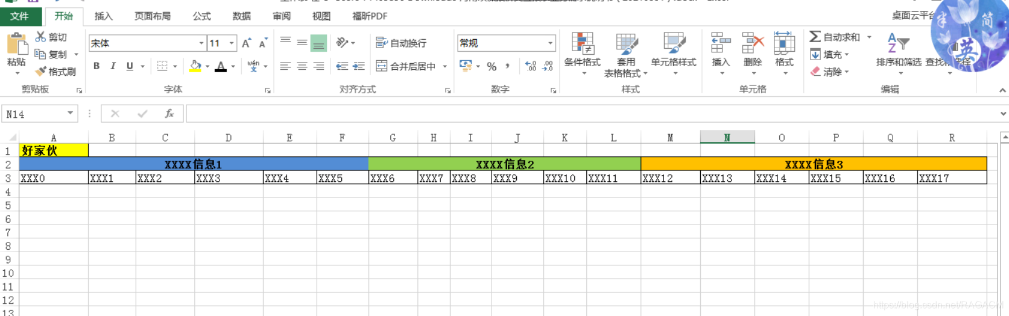Click text orientation icon
The height and width of the screenshot is (316, 1009).
tap(342, 43)
